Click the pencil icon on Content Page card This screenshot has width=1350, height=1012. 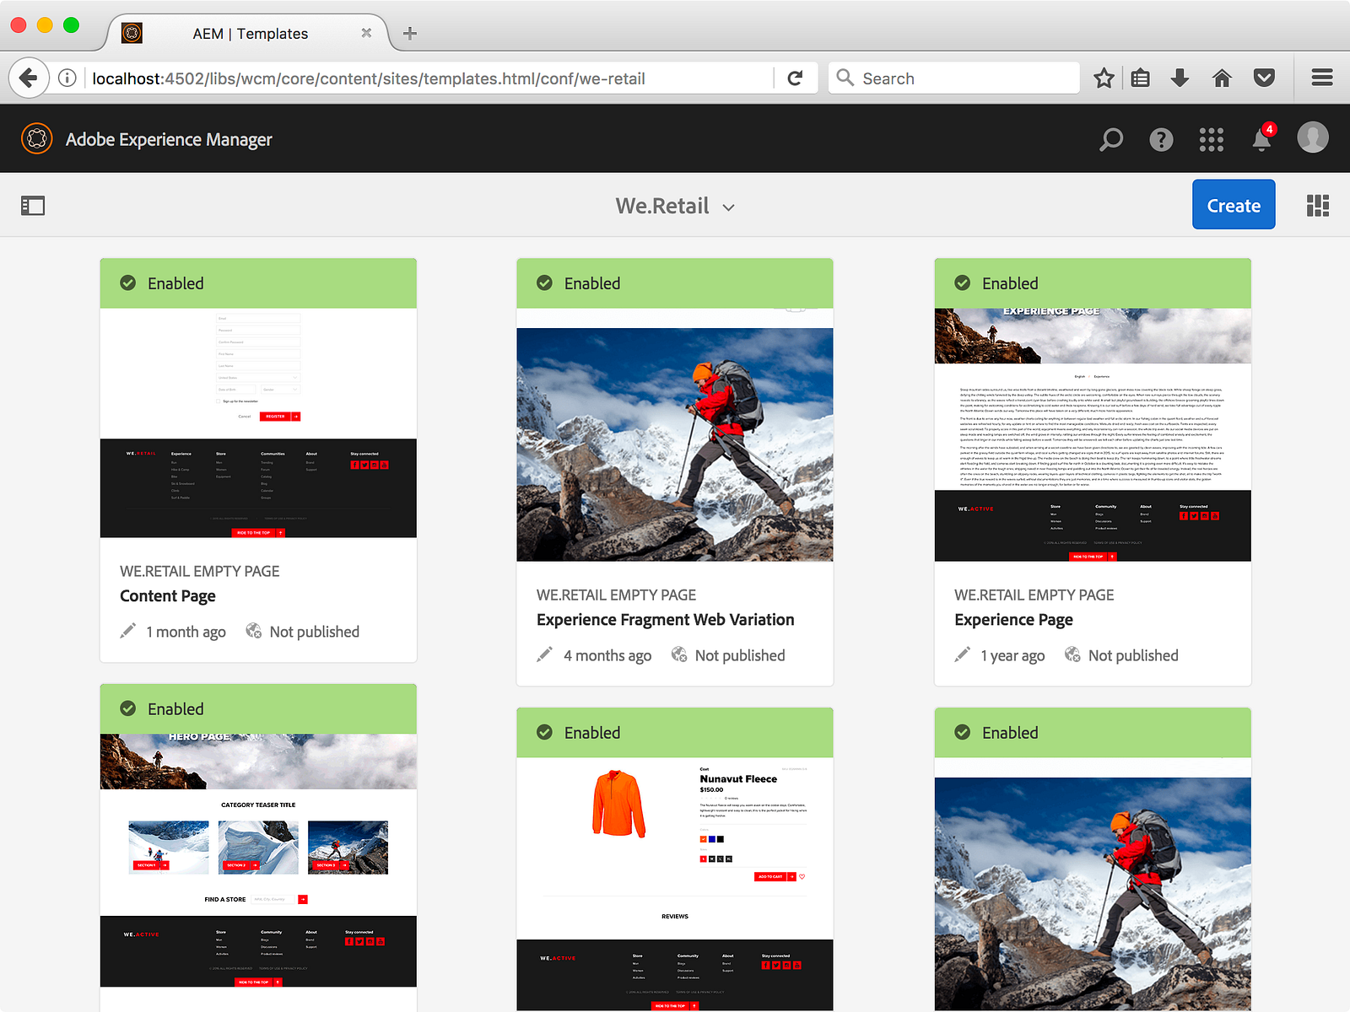click(127, 631)
